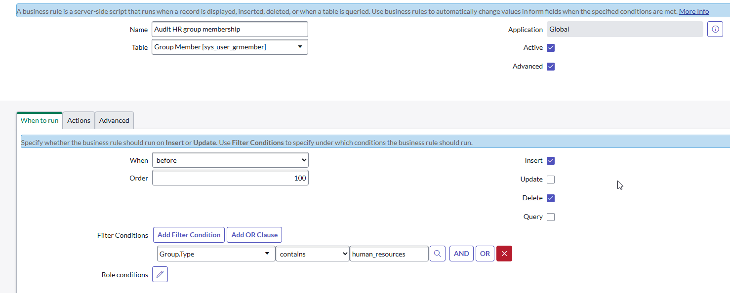
Task: Open the Application field info icon
Action: [715, 29]
